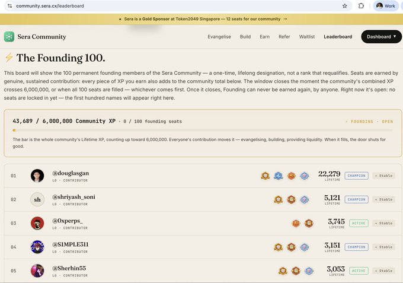Screen dimensions: 403x283
Task: Open the @shriyash_soni profile name
Action: pos(73,197)
